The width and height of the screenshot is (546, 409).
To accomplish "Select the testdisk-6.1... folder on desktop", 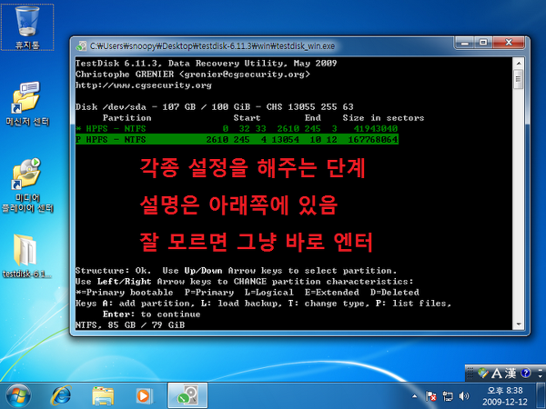I will [27, 256].
